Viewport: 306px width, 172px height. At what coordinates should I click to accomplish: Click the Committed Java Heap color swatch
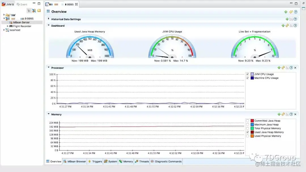click(x=252, y=121)
